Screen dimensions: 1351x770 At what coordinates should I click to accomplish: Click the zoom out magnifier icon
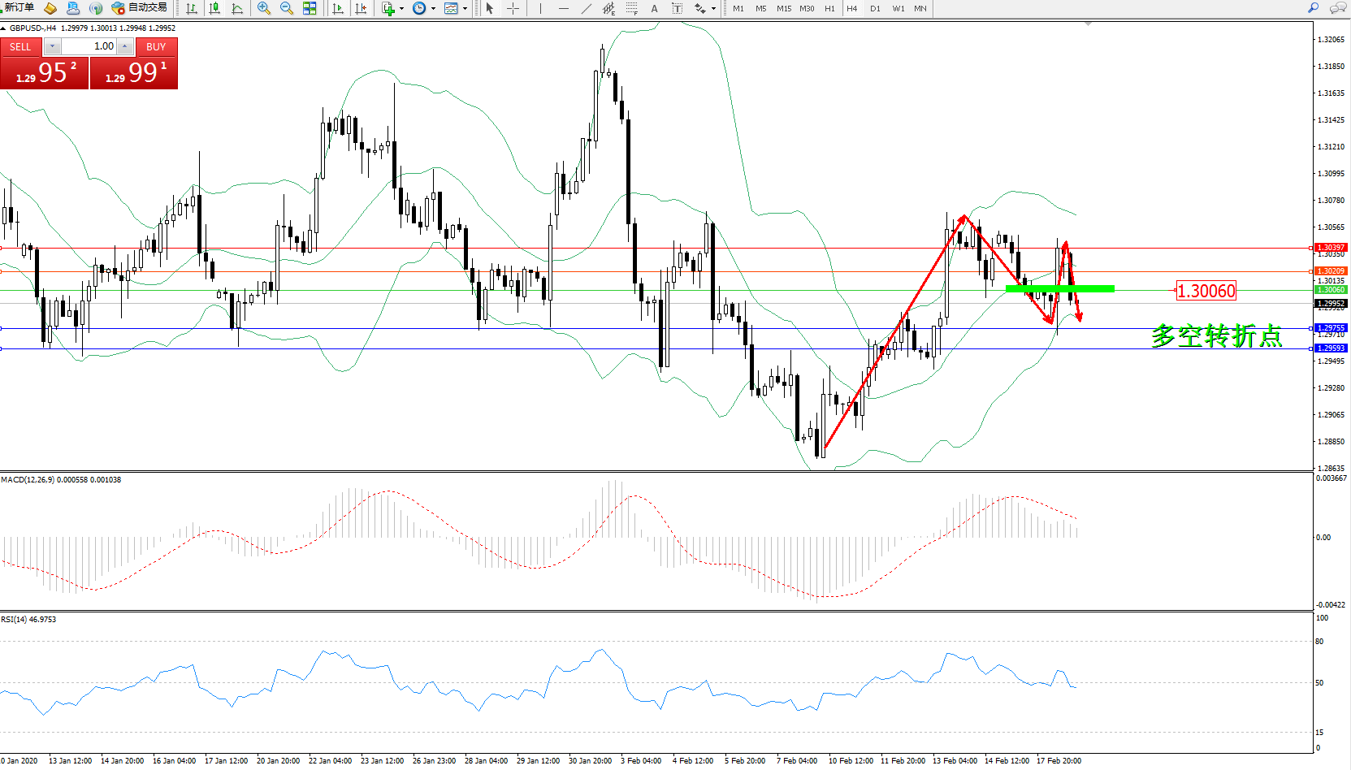pyautogui.click(x=286, y=8)
